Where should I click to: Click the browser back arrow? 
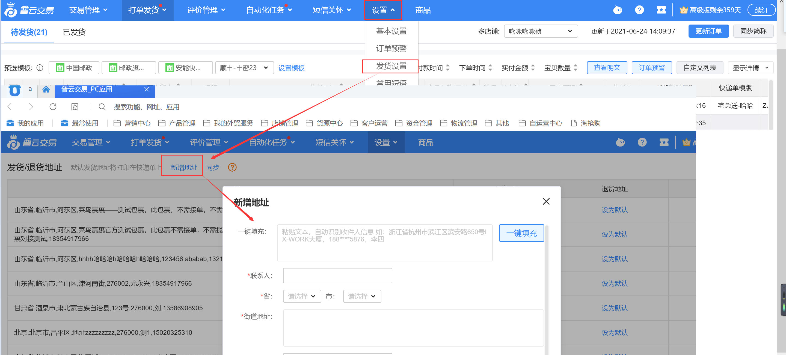pos(10,107)
